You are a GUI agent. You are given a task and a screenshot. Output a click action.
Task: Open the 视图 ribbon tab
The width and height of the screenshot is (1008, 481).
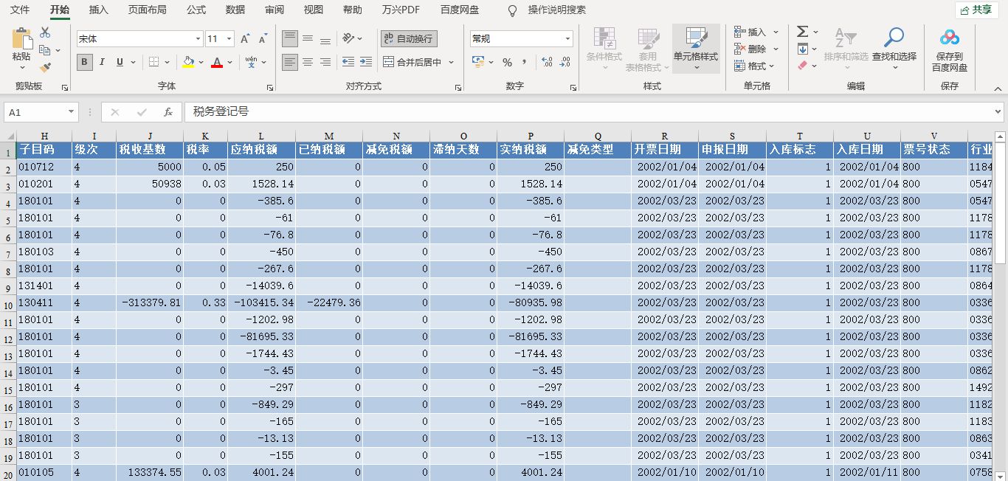pyautogui.click(x=313, y=10)
